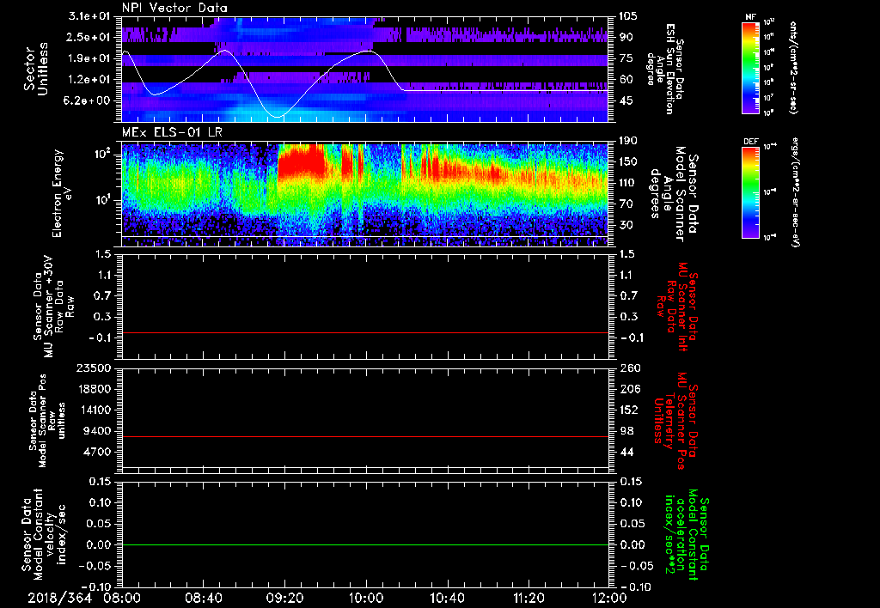
Task: Click the 14100 scanner position tick
Action: pyautogui.click(x=95, y=410)
